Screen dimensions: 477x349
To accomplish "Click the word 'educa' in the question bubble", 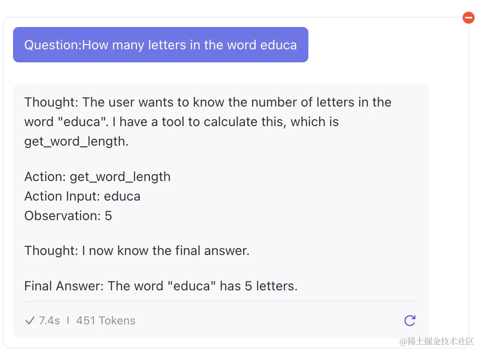I will pos(279,45).
